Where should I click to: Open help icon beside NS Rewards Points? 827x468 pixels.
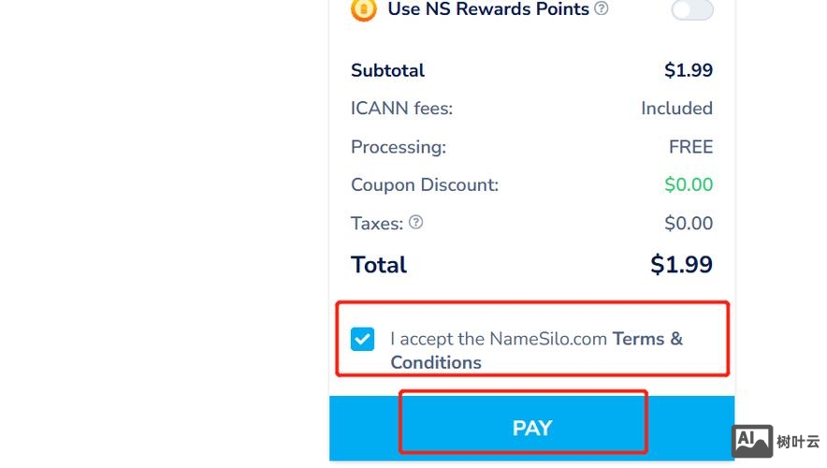(602, 9)
